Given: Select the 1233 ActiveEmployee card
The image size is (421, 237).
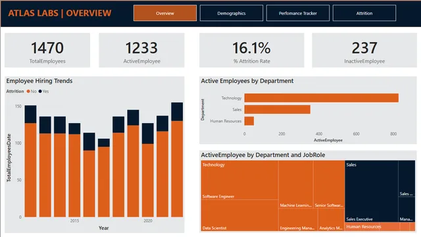Looking at the screenshot, I should coord(141,50).
